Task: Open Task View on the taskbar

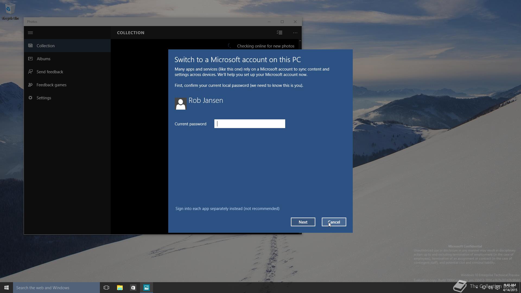Action: [106, 288]
